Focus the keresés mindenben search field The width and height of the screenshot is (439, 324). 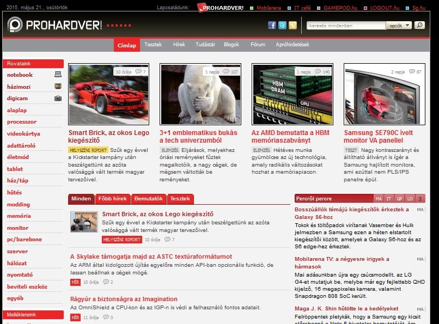coord(346,26)
